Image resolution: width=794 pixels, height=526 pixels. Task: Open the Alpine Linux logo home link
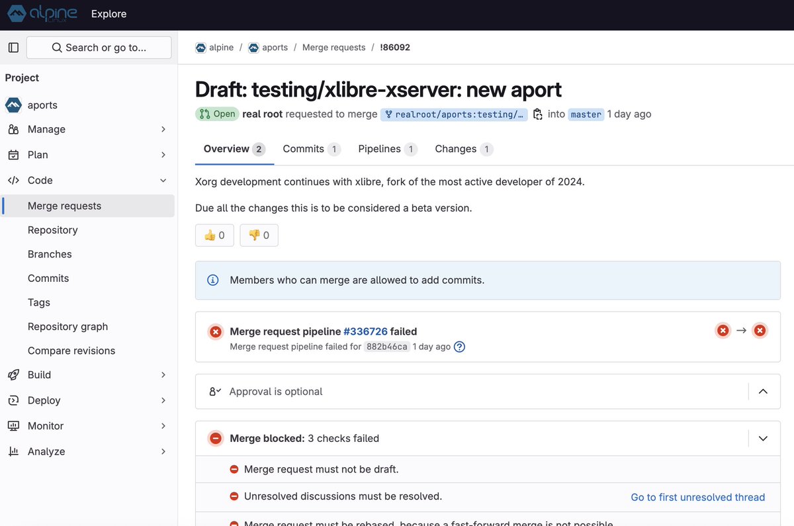44,13
